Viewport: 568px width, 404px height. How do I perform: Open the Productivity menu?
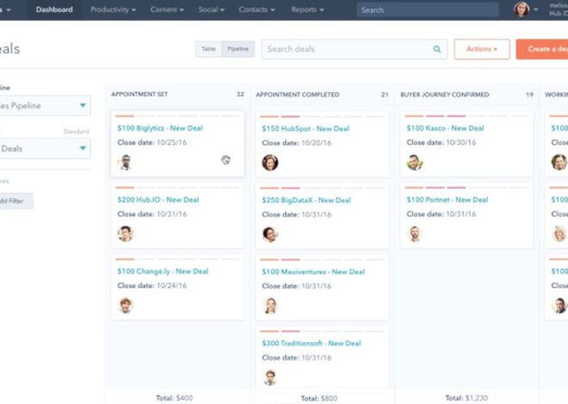pyautogui.click(x=113, y=9)
